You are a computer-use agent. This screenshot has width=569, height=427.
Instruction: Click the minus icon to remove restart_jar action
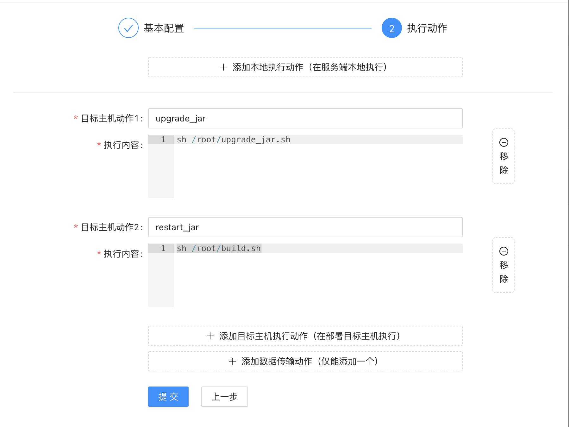click(x=503, y=251)
